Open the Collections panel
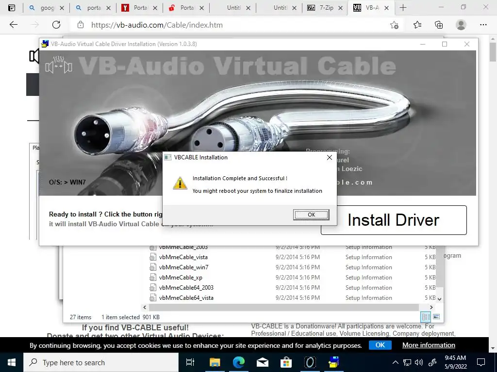The width and height of the screenshot is (497, 372). coord(439,25)
